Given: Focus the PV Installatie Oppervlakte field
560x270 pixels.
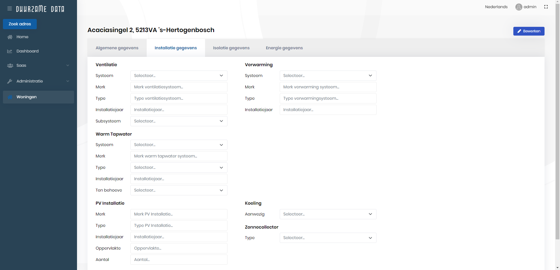Looking at the screenshot, I should coord(178,248).
